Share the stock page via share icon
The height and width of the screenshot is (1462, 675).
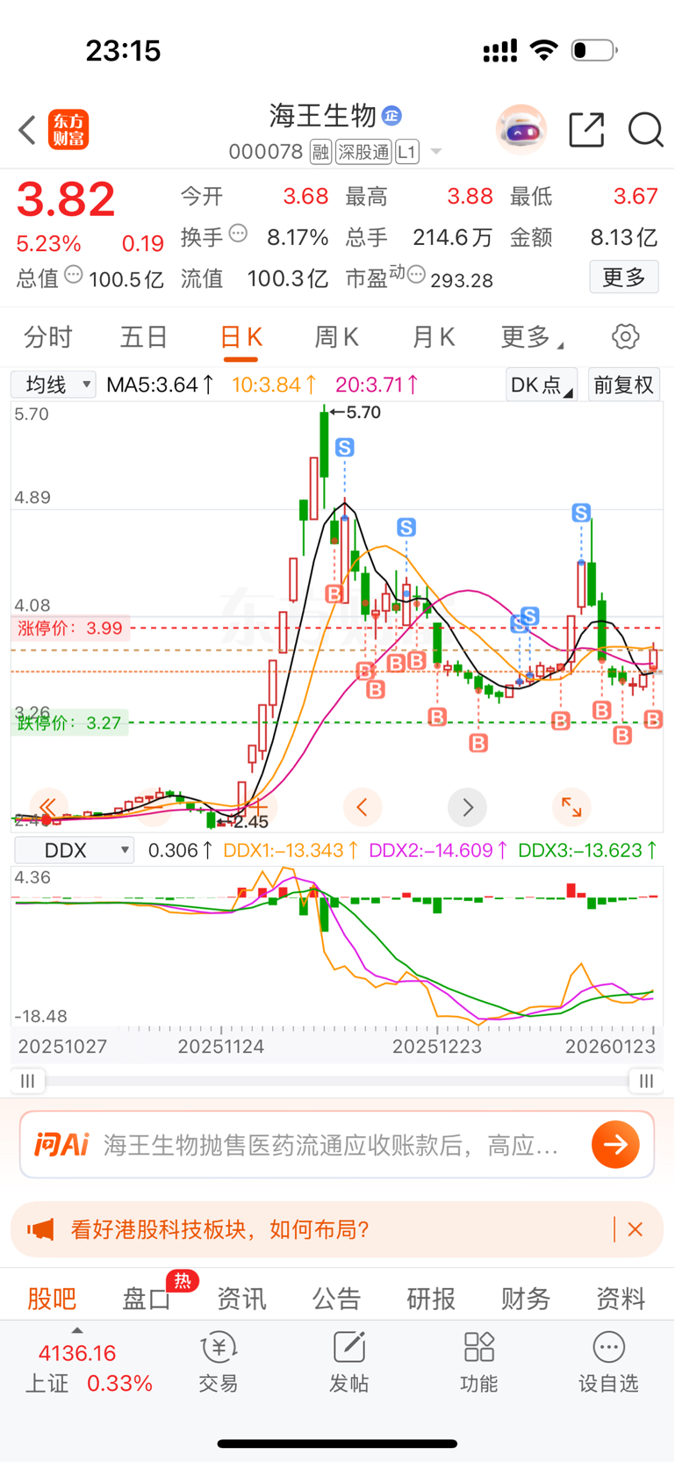586,130
